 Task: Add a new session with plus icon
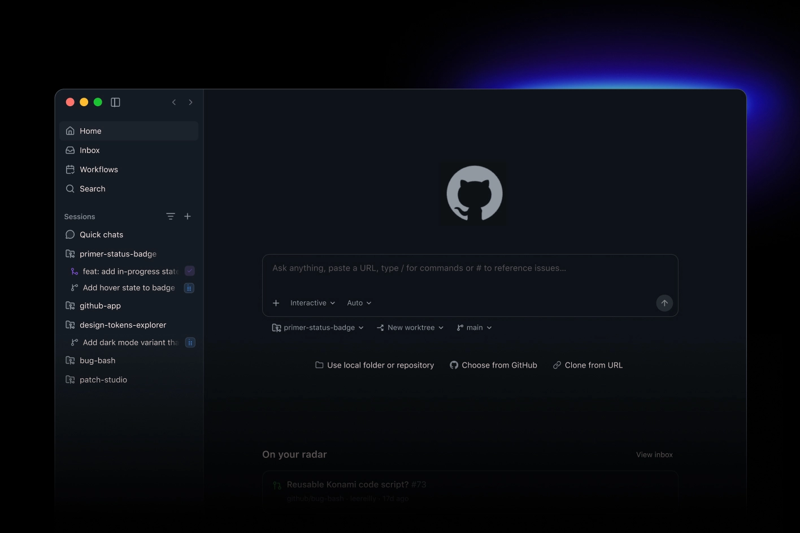pos(188,216)
